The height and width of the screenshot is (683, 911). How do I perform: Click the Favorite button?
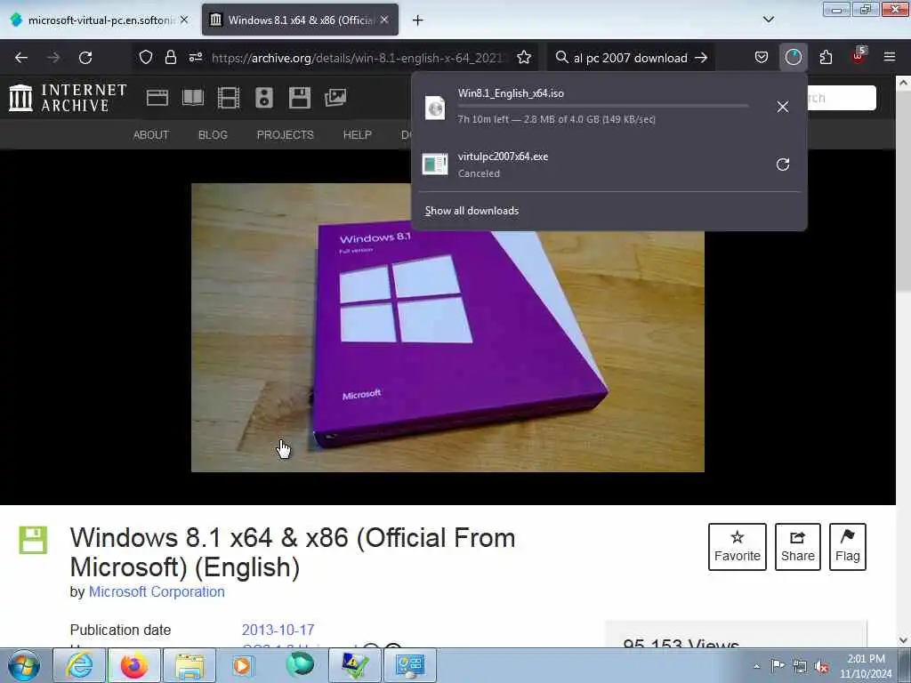coord(738,547)
